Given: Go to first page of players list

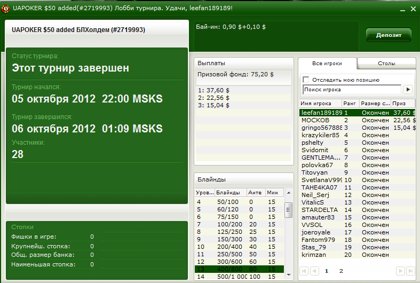Looking at the screenshot, I should coord(304,271).
